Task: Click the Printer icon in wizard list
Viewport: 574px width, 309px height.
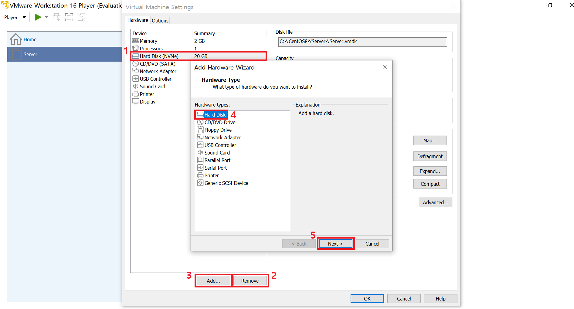Action: pos(200,175)
